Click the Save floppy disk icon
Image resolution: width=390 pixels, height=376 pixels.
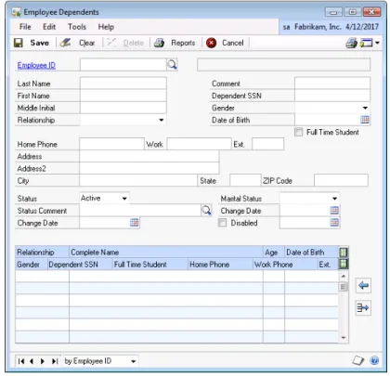[19, 43]
